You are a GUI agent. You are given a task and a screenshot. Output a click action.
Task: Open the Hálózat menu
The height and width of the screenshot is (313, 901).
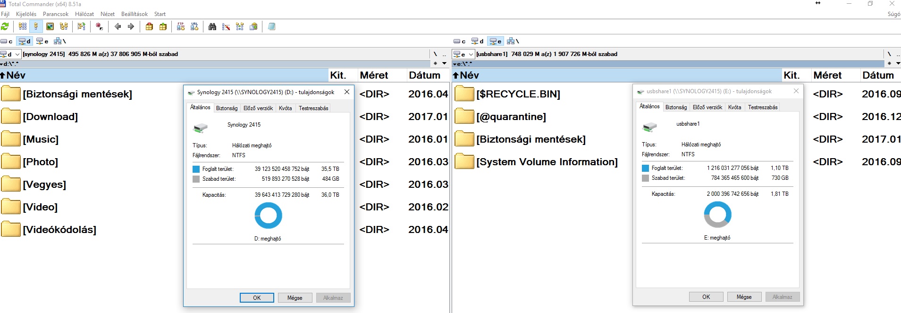(84, 14)
